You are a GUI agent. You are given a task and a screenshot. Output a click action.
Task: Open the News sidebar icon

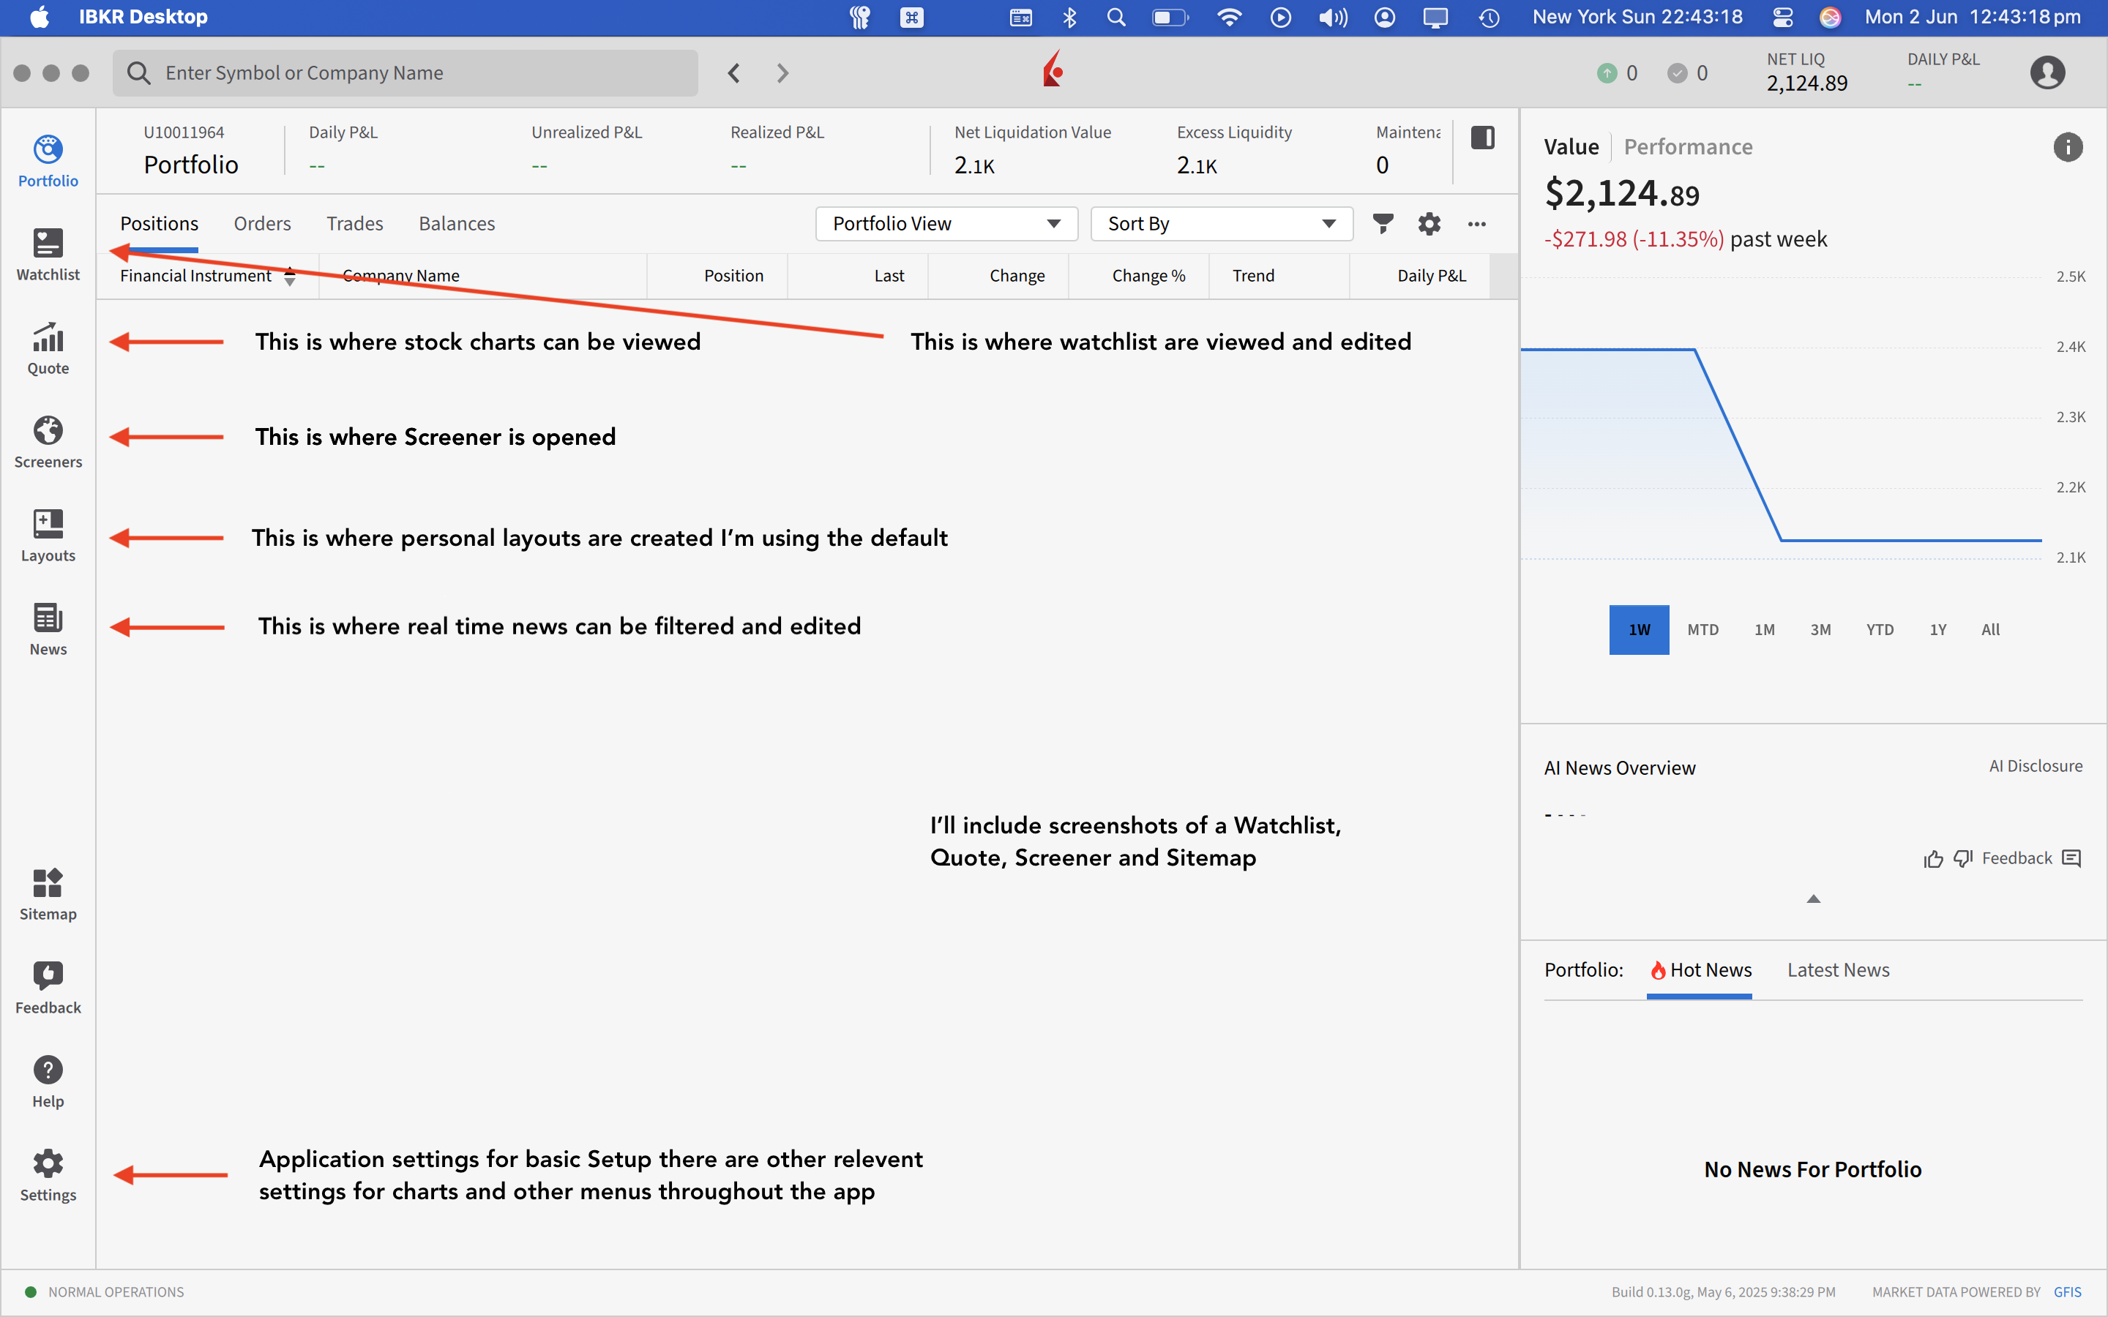pos(48,630)
